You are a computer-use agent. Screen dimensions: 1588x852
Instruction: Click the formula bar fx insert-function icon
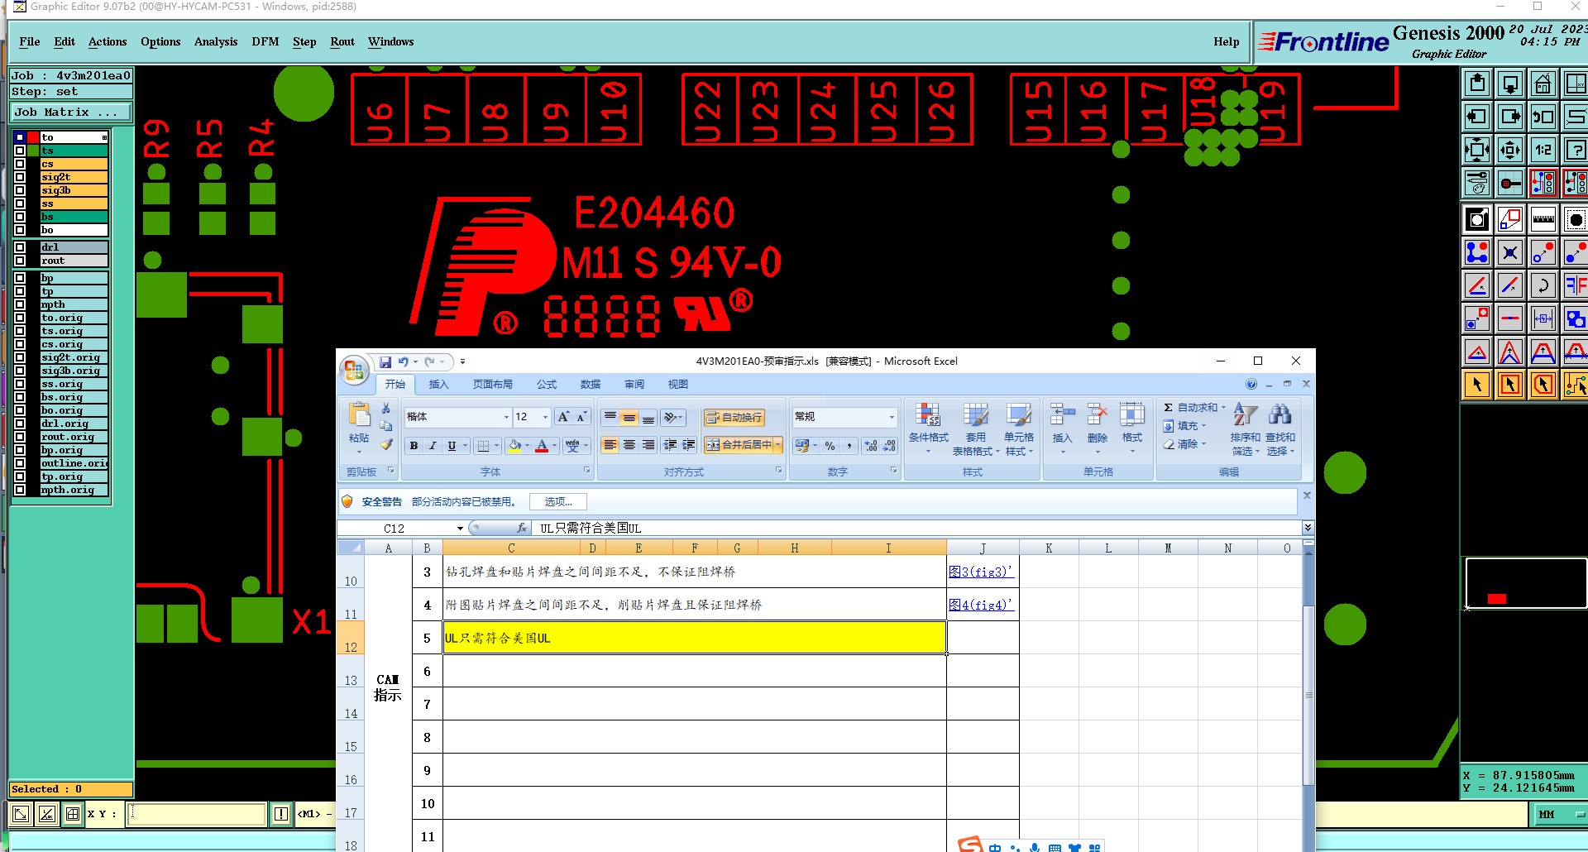click(x=521, y=528)
